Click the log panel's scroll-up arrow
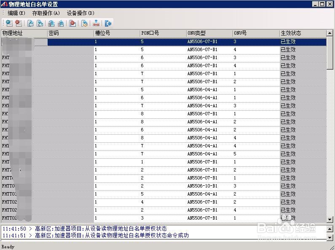The width and height of the screenshot is (335, 250). [x=330, y=228]
